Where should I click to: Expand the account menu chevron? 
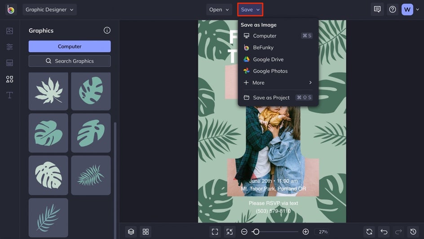coord(418,9)
